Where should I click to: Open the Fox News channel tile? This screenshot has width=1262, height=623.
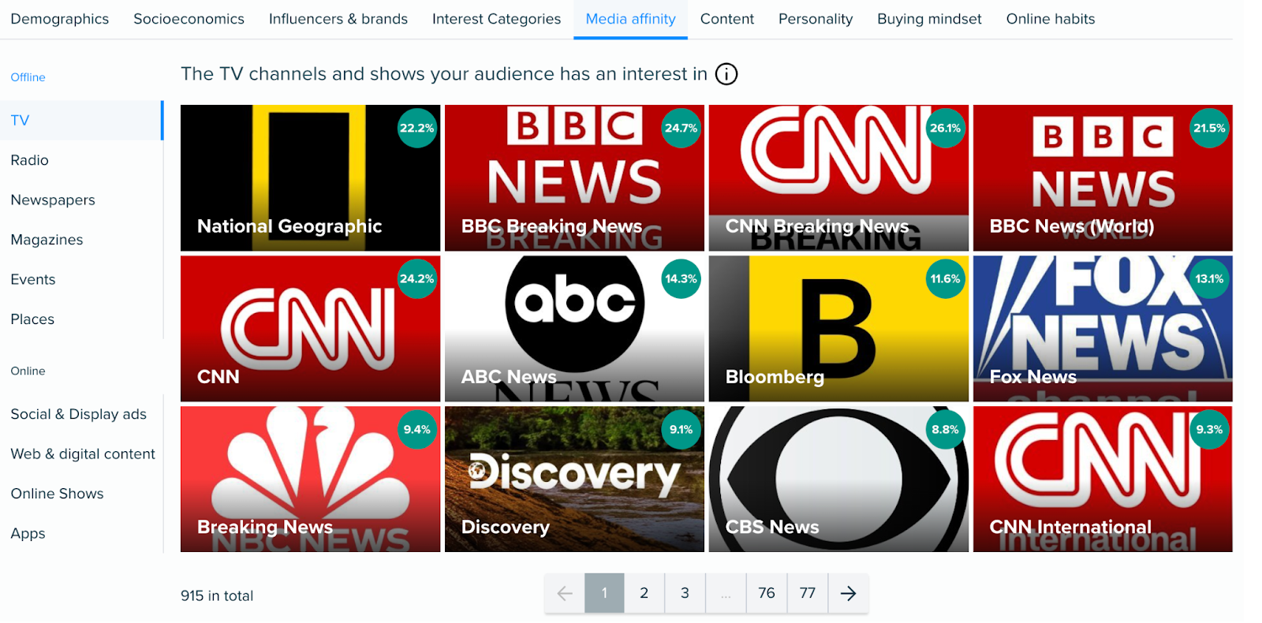pyautogui.click(x=1102, y=329)
